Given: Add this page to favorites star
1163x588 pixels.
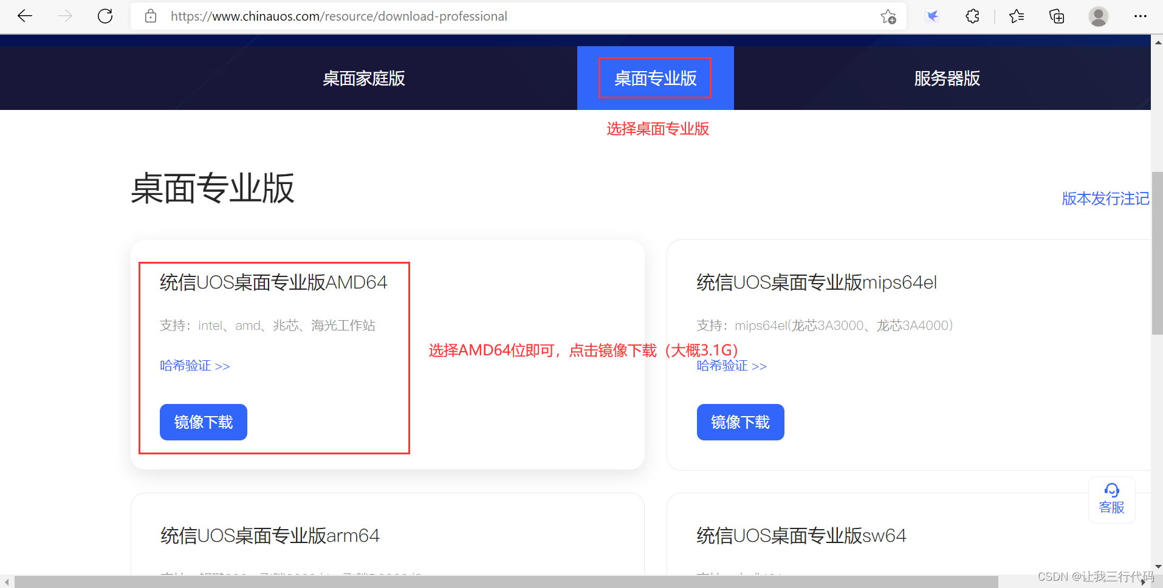Looking at the screenshot, I should point(888,16).
